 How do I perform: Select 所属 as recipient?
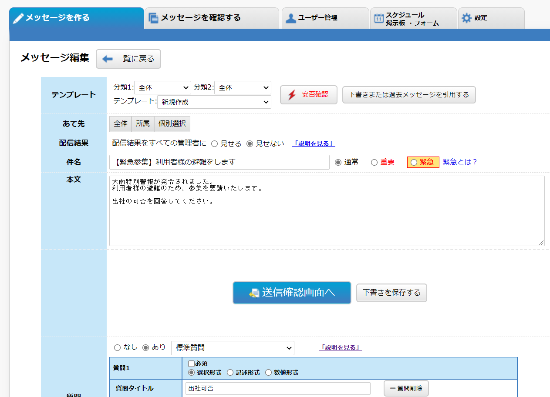pyautogui.click(x=143, y=124)
